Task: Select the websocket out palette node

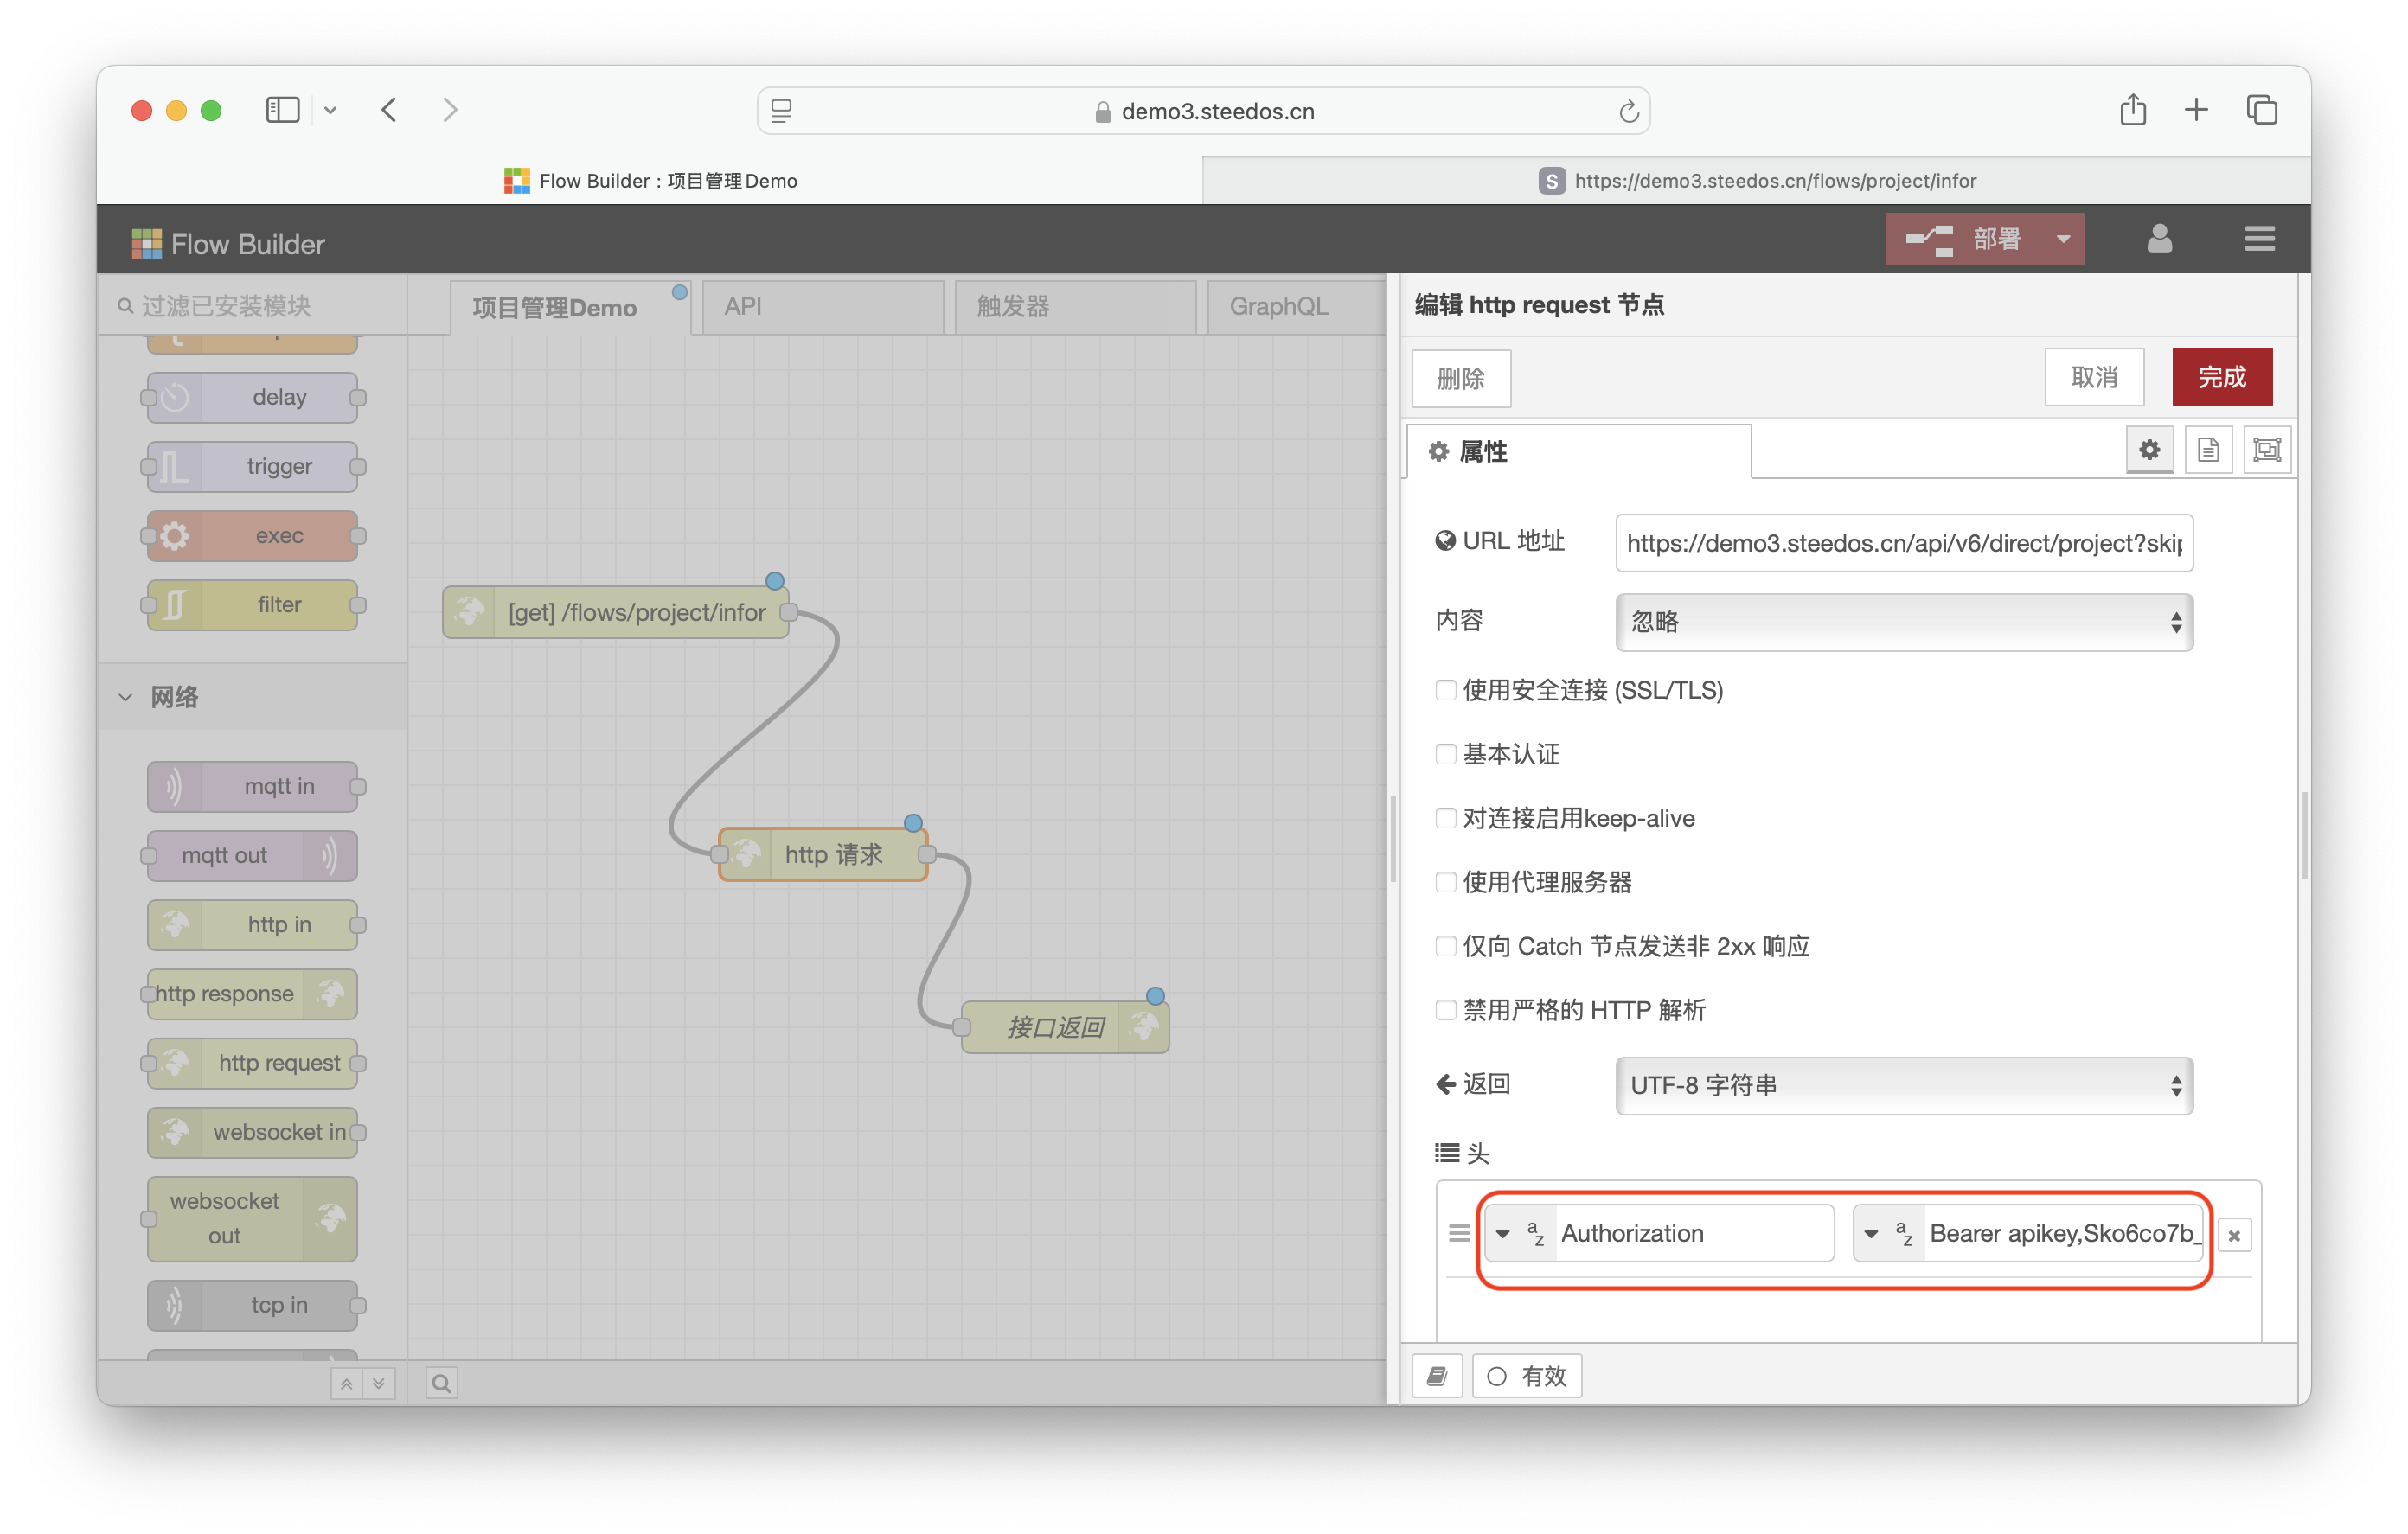Action: click(x=252, y=1218)
